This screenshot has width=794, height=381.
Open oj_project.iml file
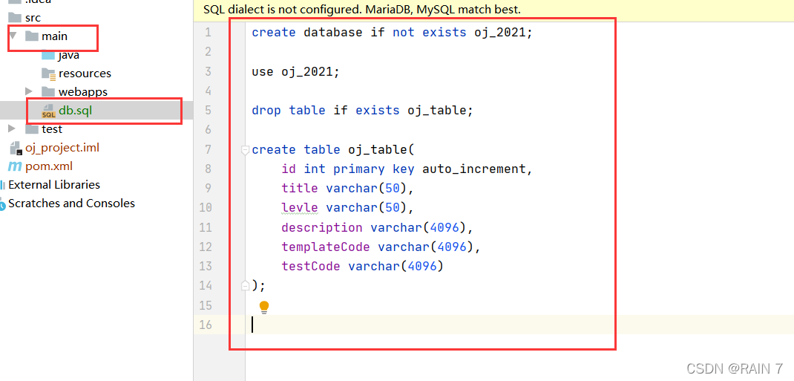click(x=62, y=148)
